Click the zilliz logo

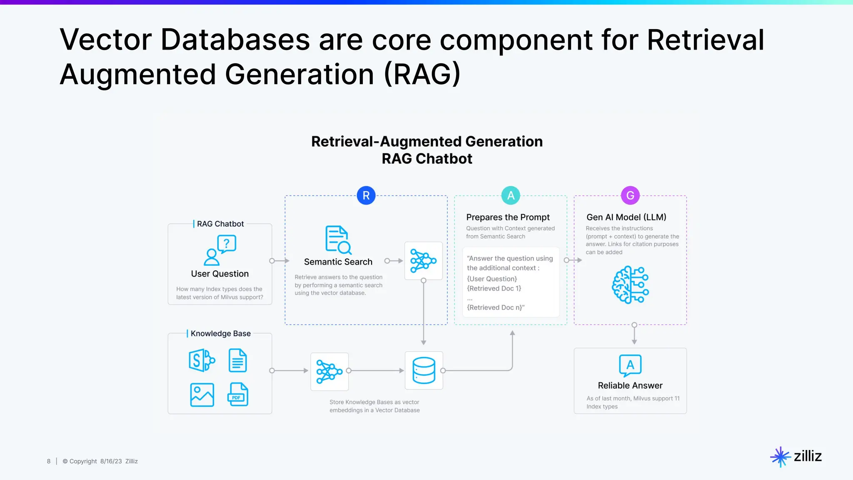coord(796,456)
